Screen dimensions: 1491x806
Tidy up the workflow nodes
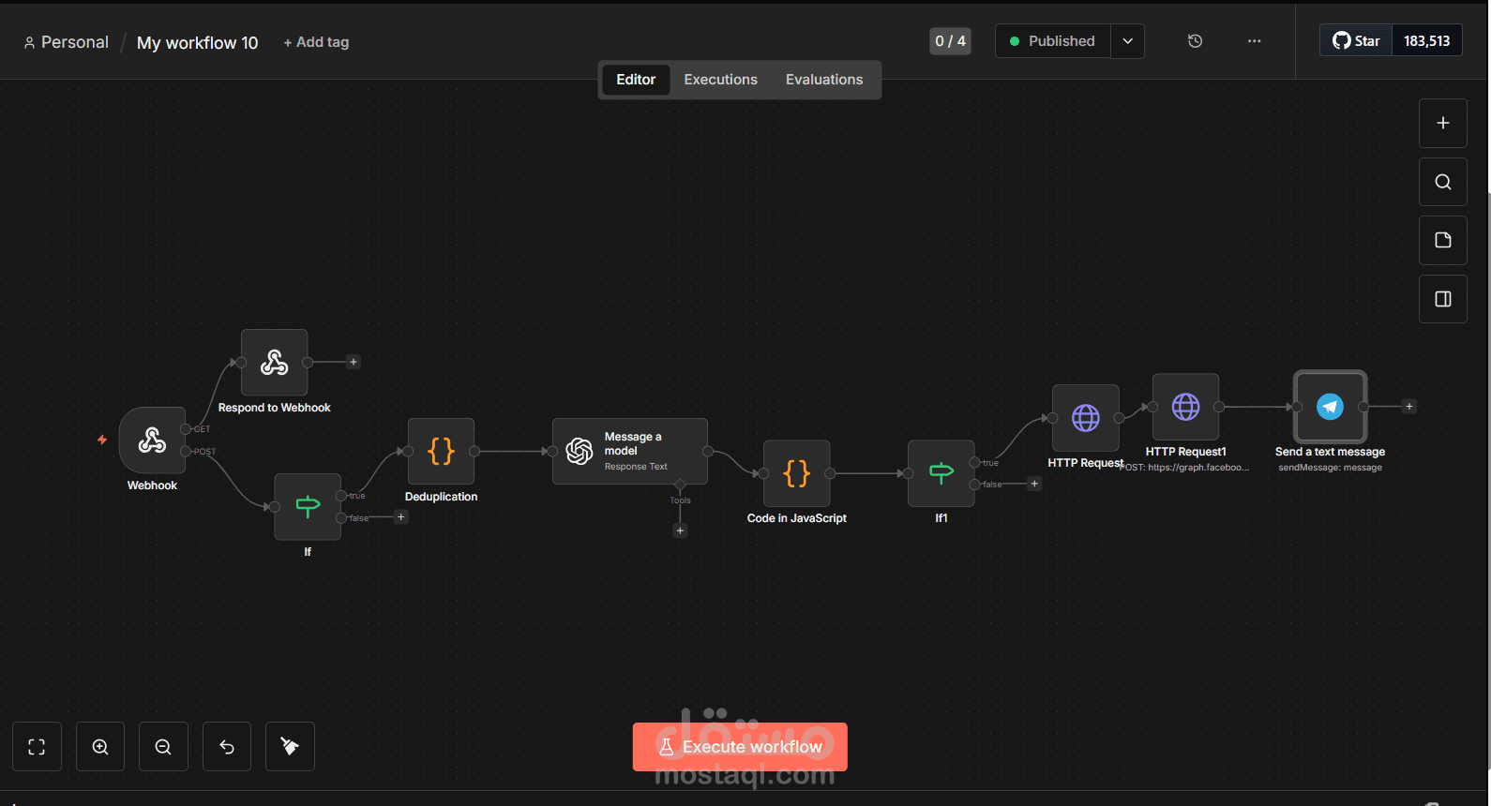[x=290, y=747]
